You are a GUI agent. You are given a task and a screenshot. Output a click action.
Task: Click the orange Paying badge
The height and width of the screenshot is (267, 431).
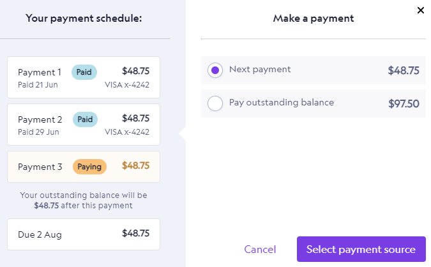click(x=89, y=167)
